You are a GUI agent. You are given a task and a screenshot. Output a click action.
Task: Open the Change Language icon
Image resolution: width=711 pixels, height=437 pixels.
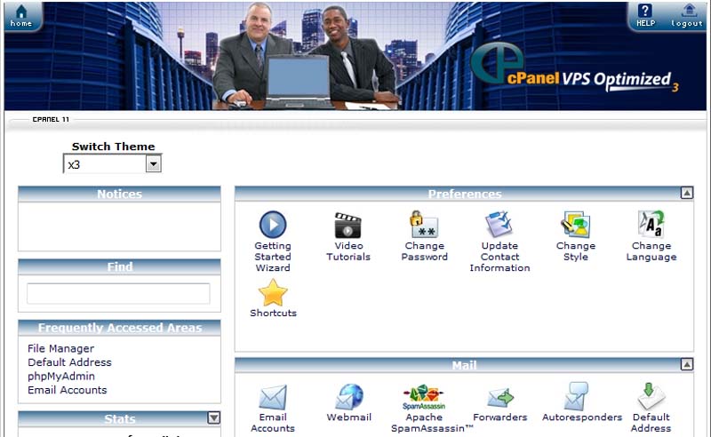point(651,225)
